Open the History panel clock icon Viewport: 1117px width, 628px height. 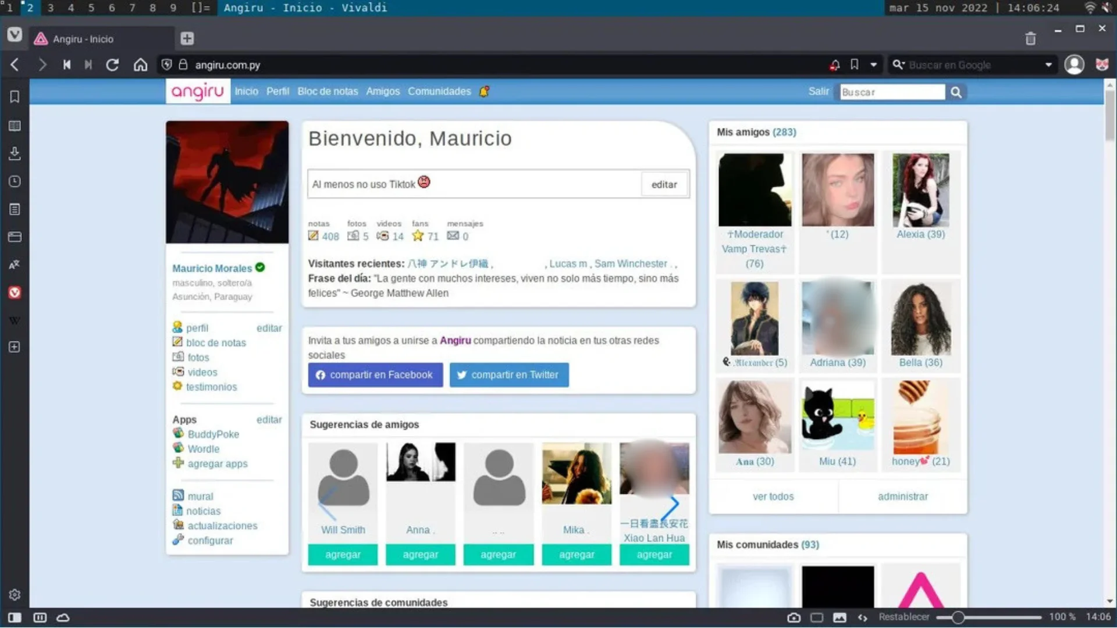click(15, 181)
